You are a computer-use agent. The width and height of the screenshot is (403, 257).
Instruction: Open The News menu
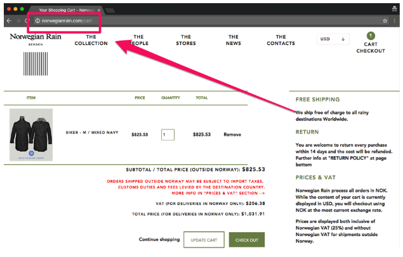pos(234,40)
